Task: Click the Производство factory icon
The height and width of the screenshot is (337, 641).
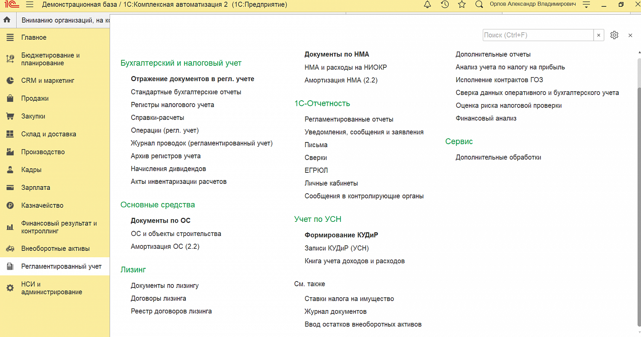Action: click(10, 152)
